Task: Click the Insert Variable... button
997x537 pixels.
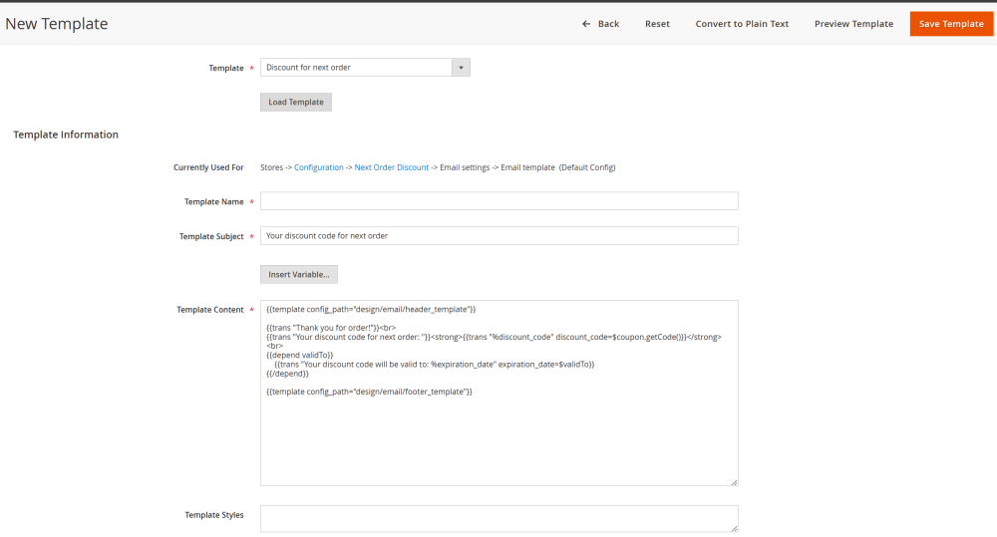Action: pyautogui.click(x=299, y=275)
